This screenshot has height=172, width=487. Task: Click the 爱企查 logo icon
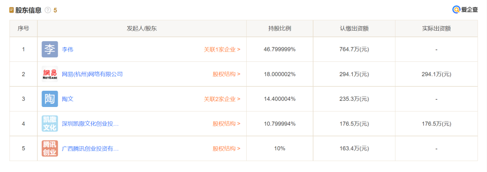click(456, 9)
